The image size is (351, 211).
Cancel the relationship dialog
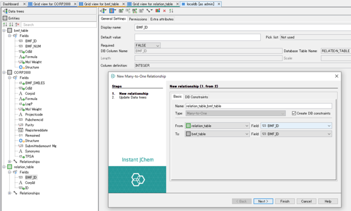306,201
